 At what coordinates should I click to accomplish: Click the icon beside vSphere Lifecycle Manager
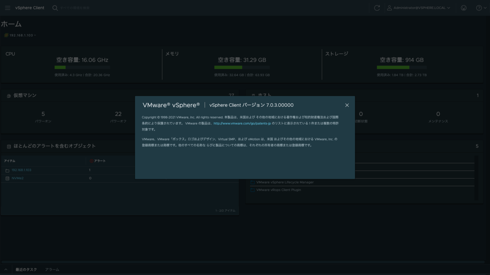point(252,182)
